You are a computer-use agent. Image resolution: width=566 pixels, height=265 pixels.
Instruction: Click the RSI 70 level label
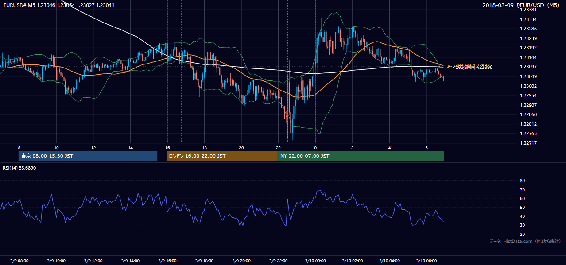tap(522, 189)
